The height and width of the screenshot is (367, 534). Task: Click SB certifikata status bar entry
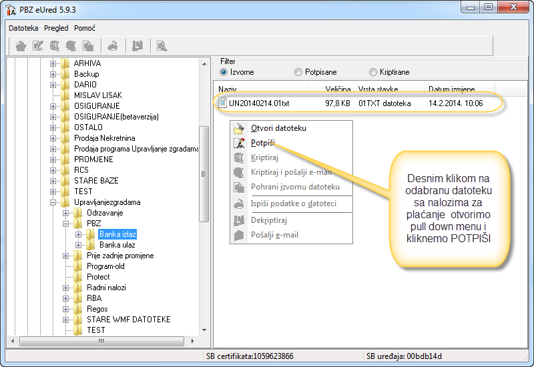[x=250, y=356]
